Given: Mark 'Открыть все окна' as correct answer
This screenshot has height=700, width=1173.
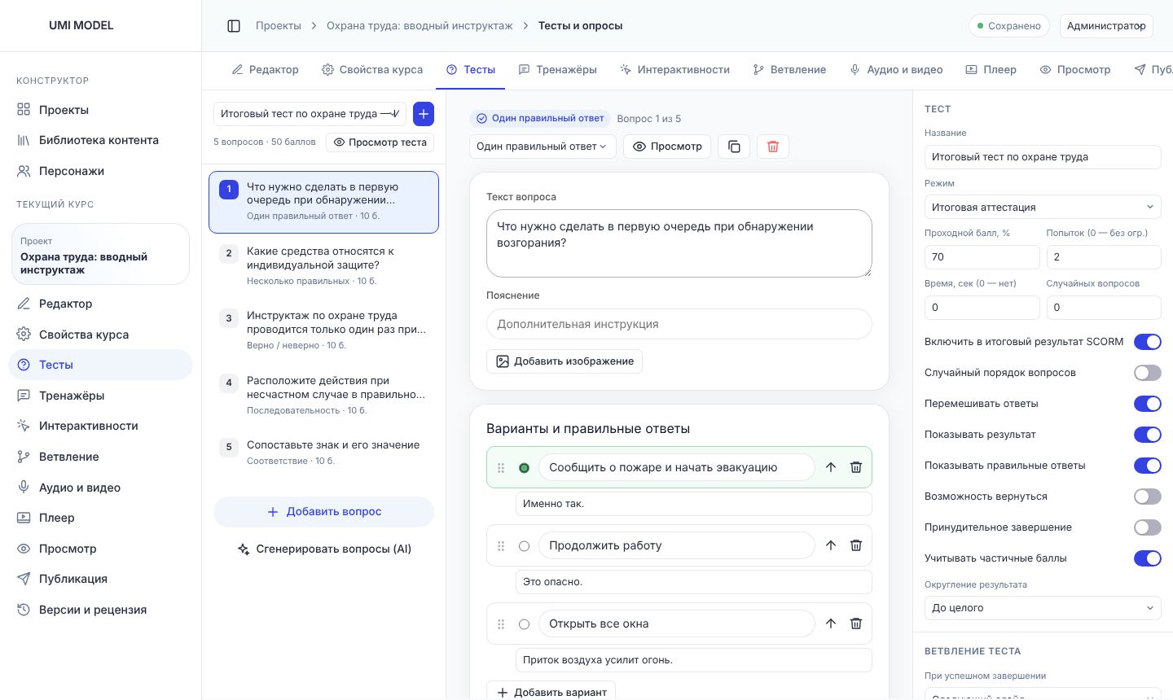Looking at the screenshot, I should [x=524, y=624].
